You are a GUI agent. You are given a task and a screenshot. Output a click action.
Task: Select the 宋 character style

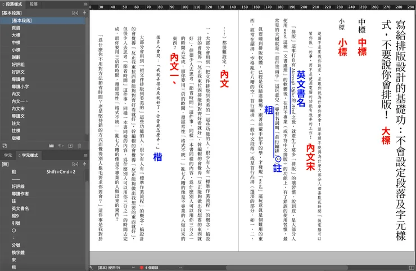coord(43,260)
